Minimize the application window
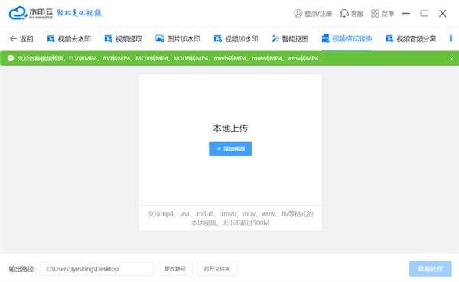 pos(405,14)
